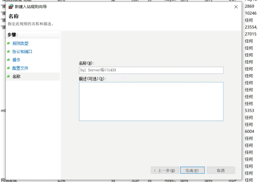
Task: Focus the 描述(可选) text area
Action: 151,101
